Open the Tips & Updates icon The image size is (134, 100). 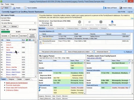25,8
